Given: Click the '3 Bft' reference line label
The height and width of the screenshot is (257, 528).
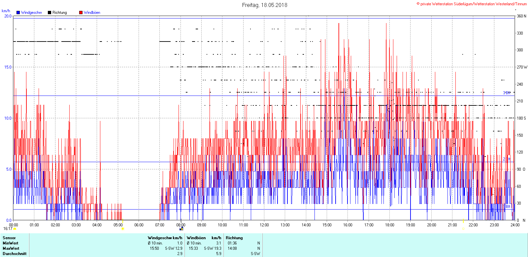Looking at the screenshot, I should click(x=507, y=93).
